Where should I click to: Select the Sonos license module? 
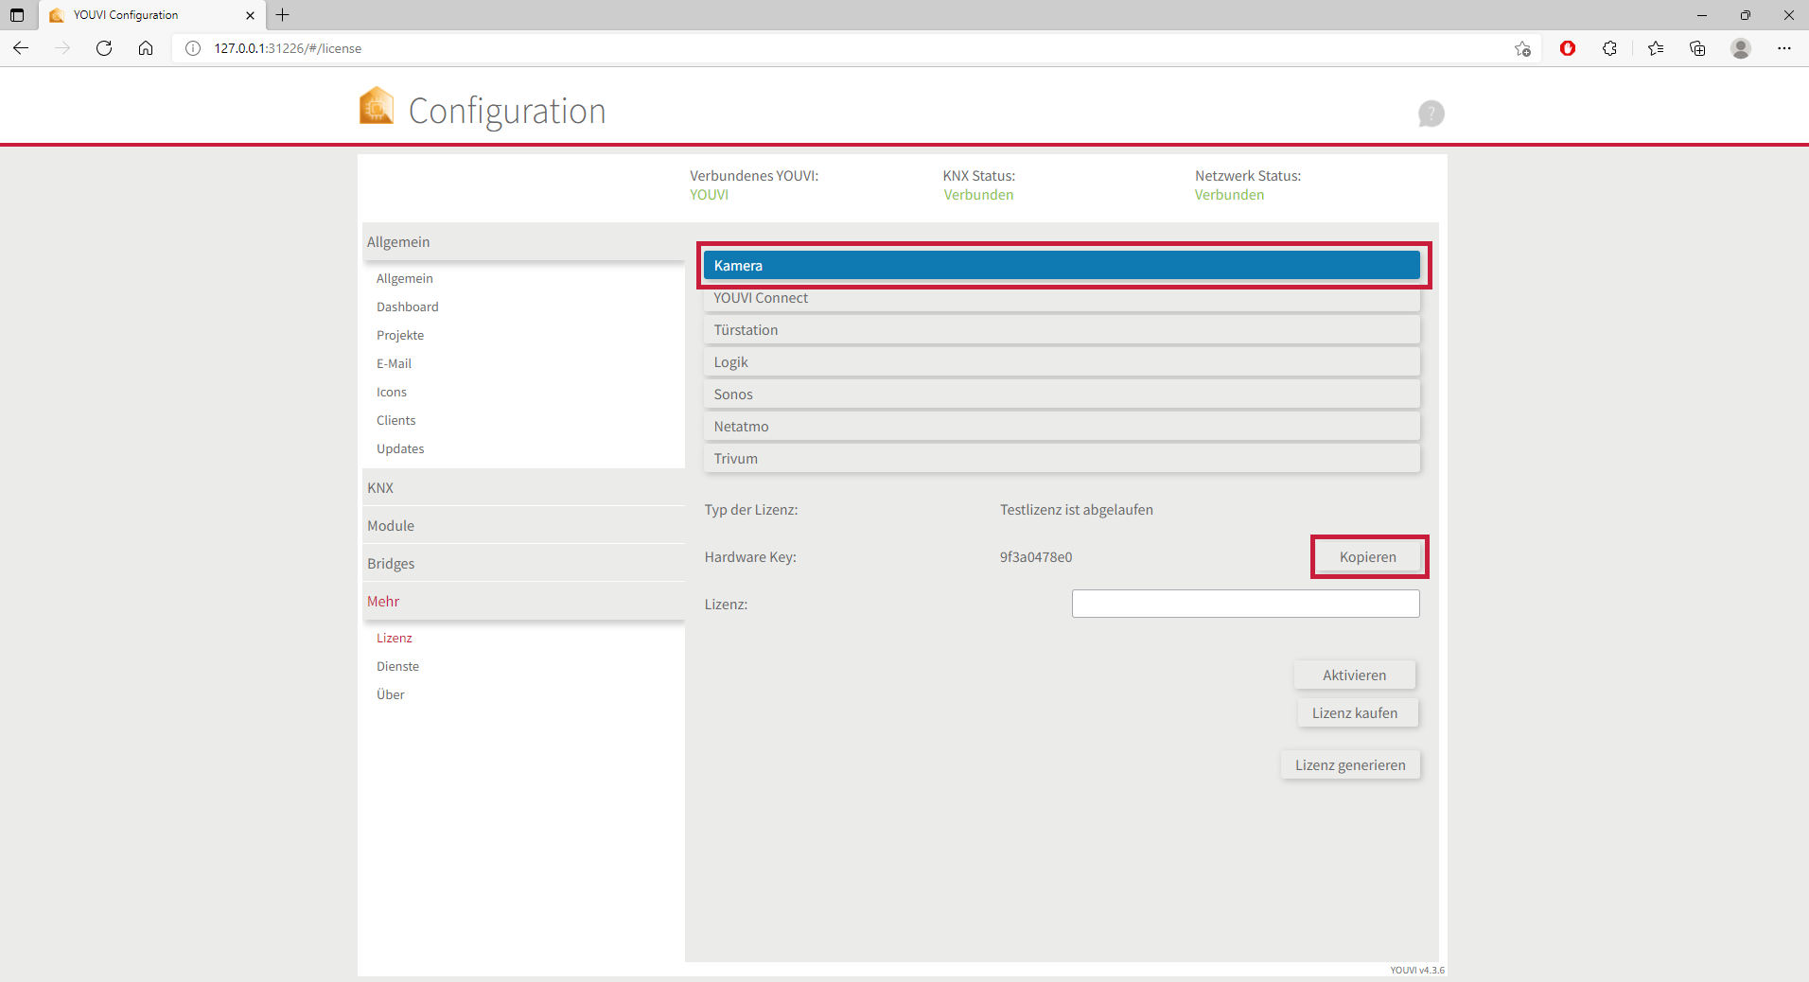pos(1062,395)
